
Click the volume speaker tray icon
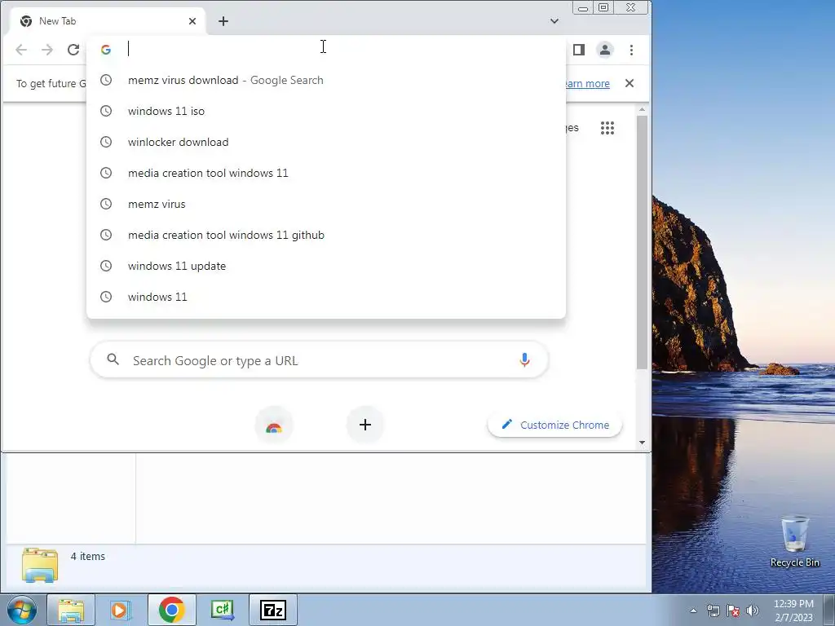(753, 611)
